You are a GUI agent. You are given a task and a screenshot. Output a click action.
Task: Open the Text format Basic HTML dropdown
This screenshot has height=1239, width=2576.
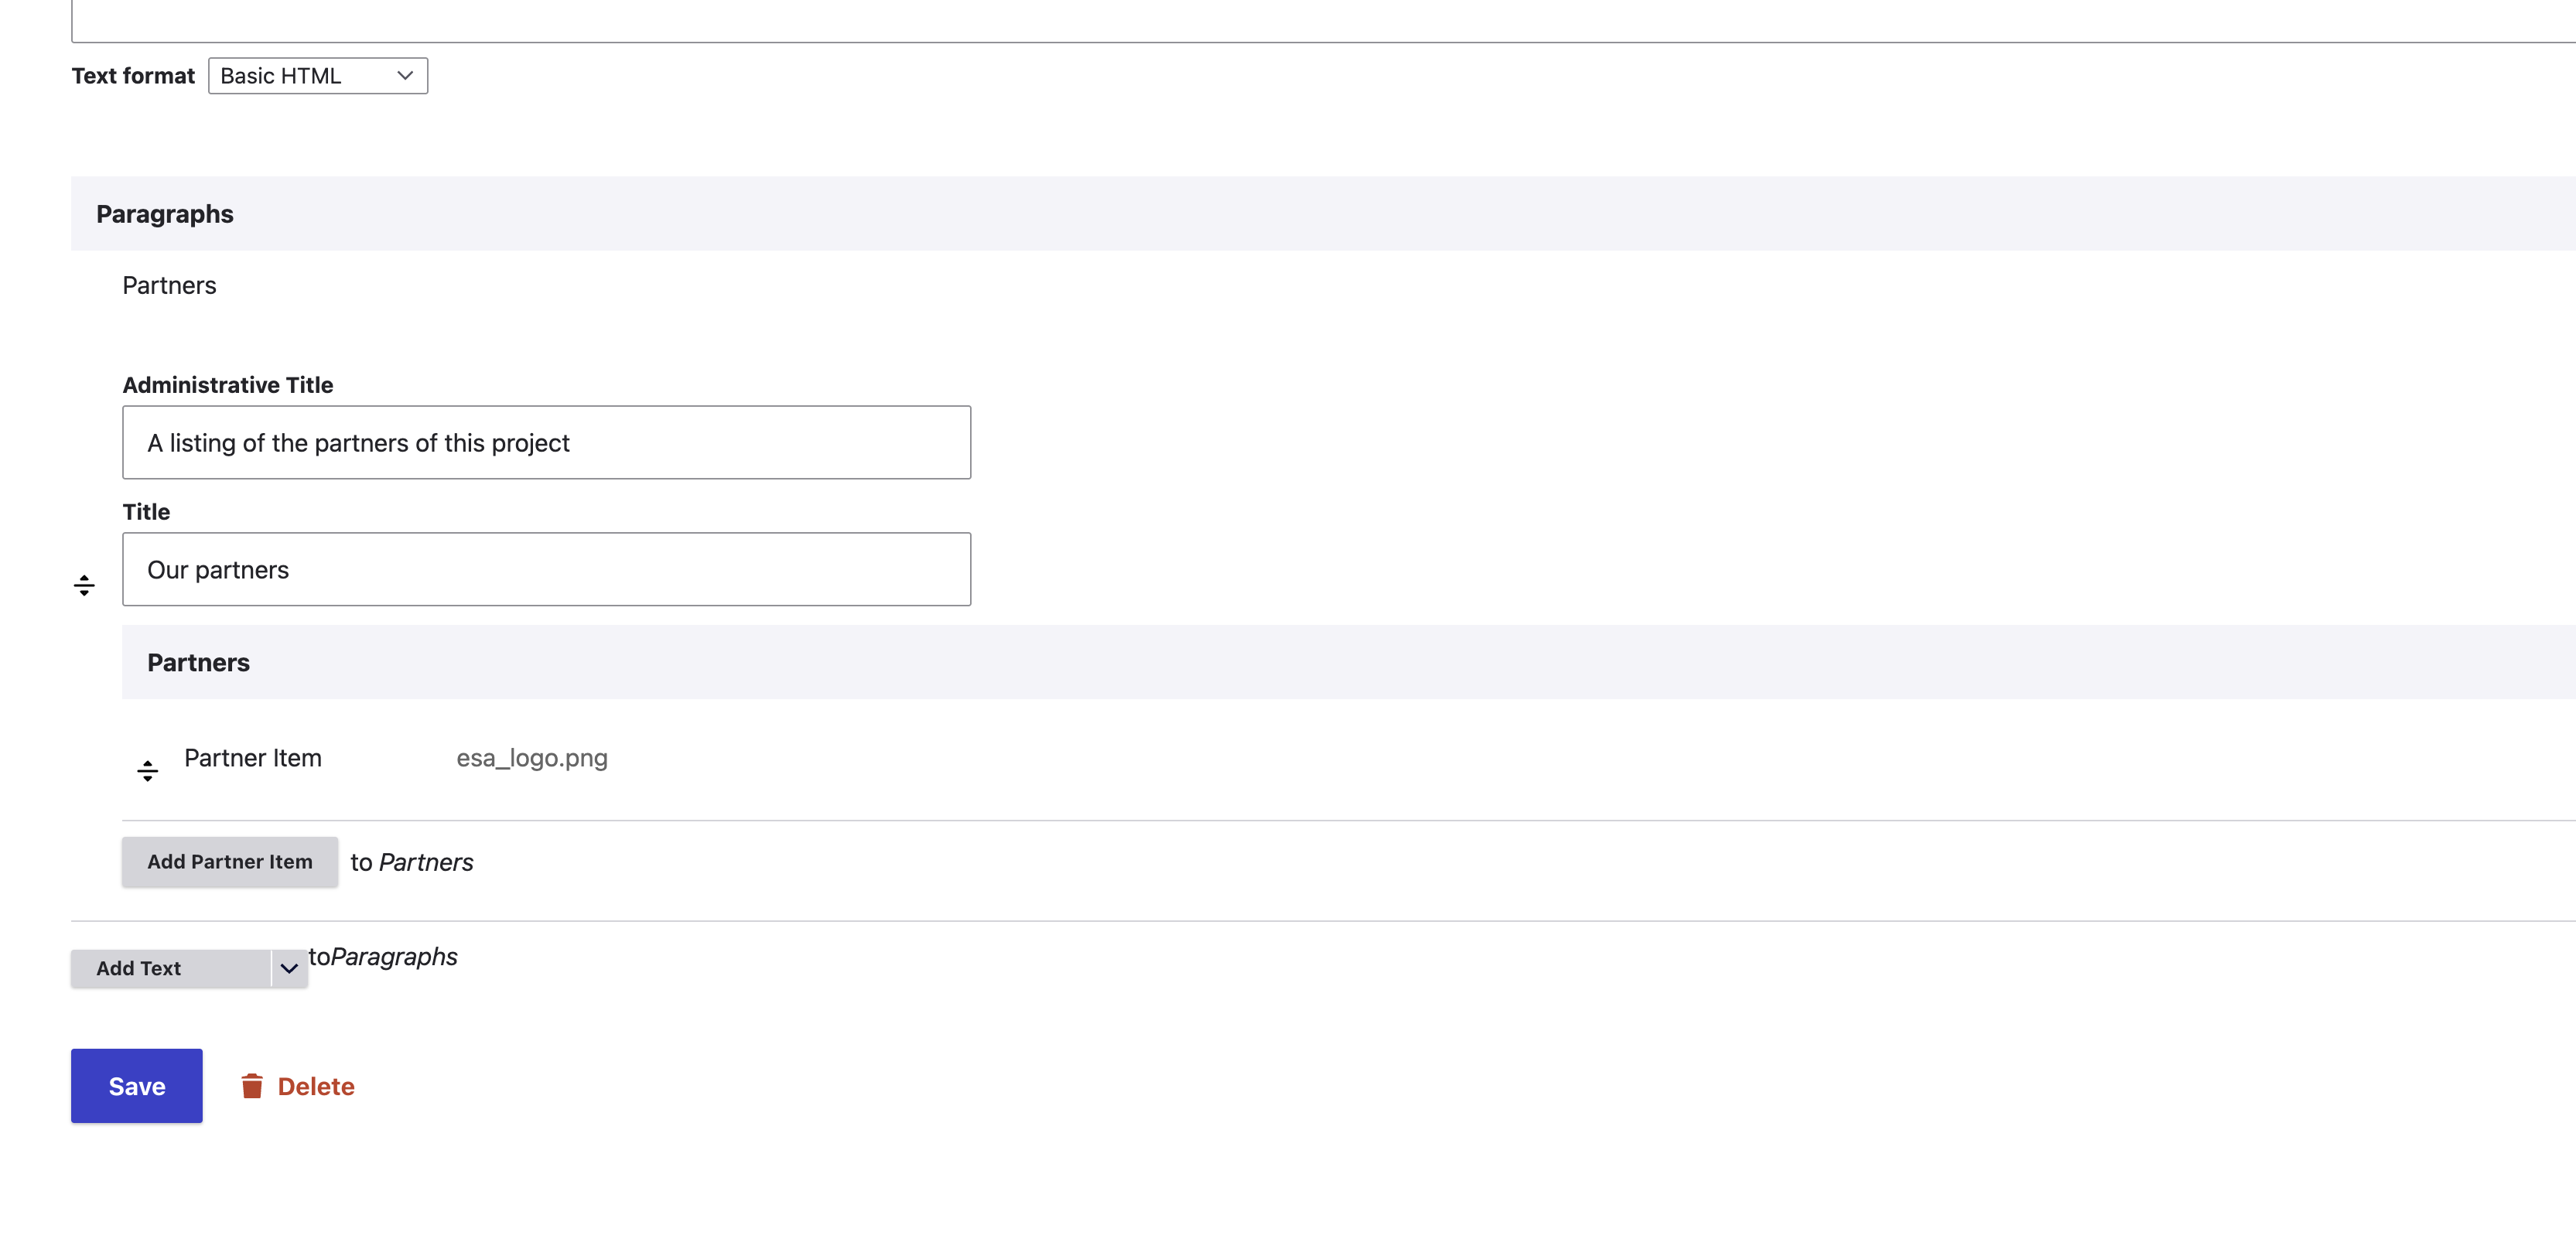[318, 76]
